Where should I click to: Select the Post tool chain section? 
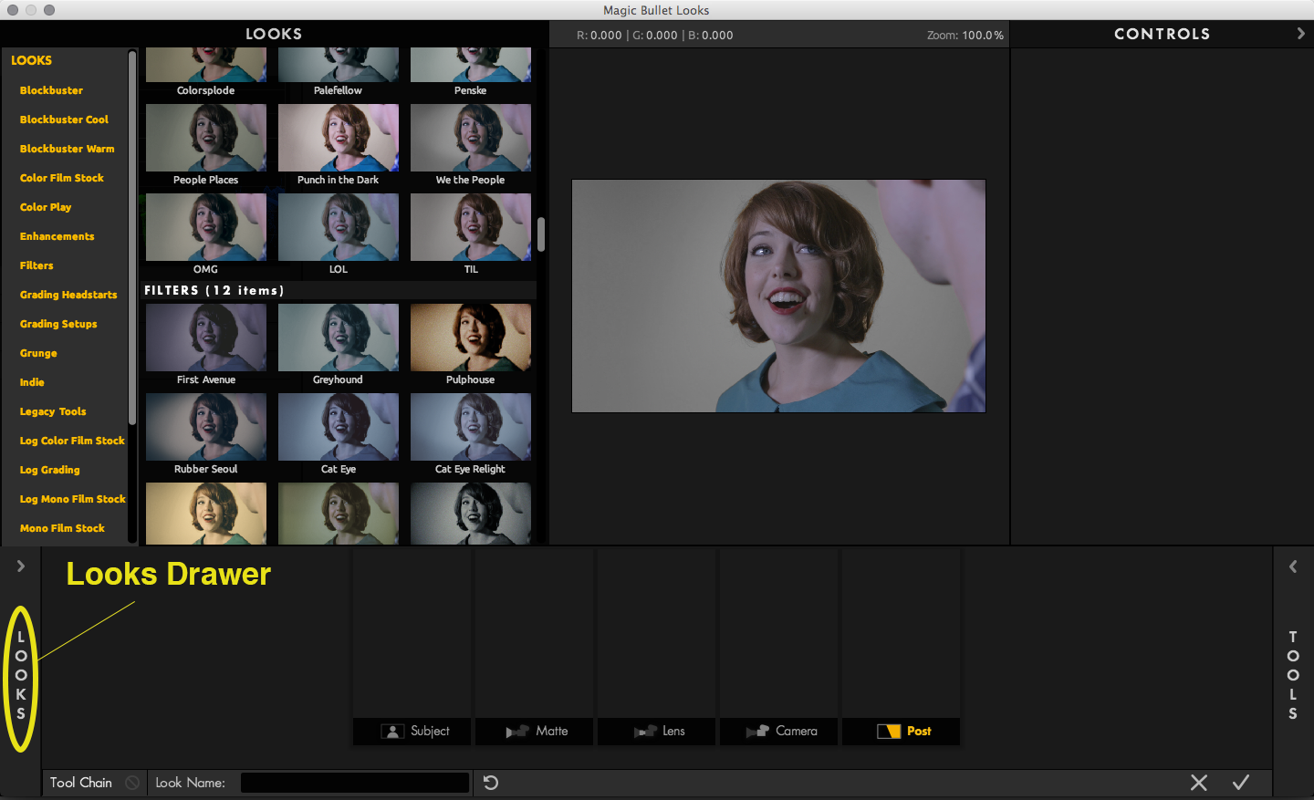[901, 732]
